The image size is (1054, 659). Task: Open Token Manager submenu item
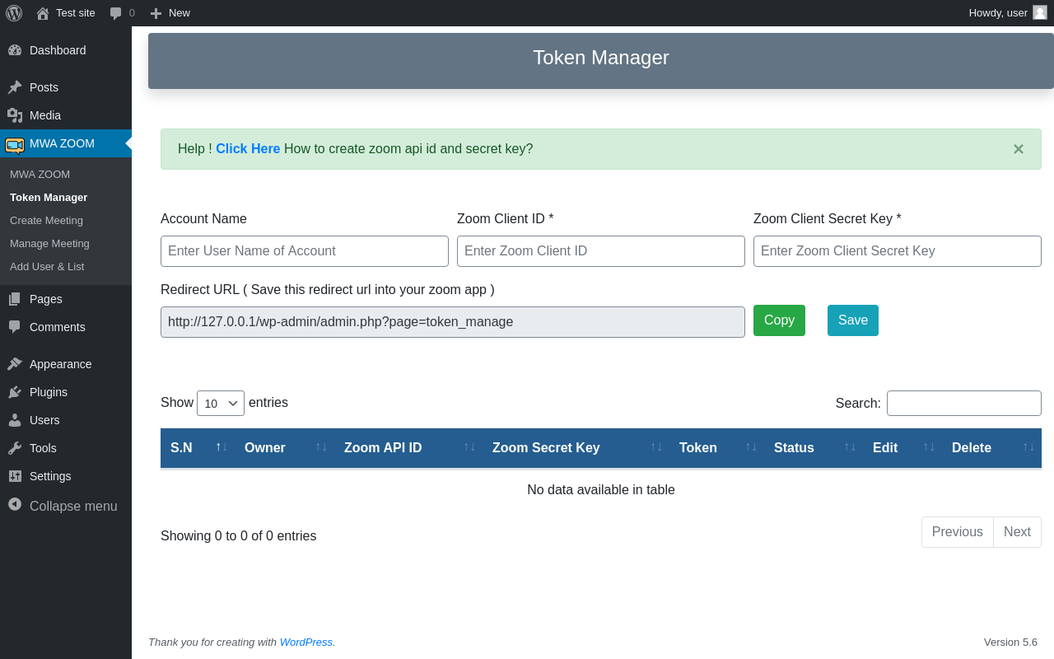click(x=49, y=198)
